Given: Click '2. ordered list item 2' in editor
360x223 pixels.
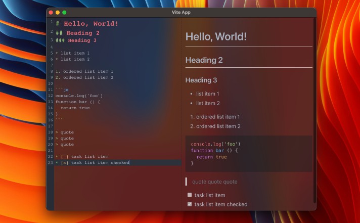Looking at the screenshot, I should tap(84, 77).
